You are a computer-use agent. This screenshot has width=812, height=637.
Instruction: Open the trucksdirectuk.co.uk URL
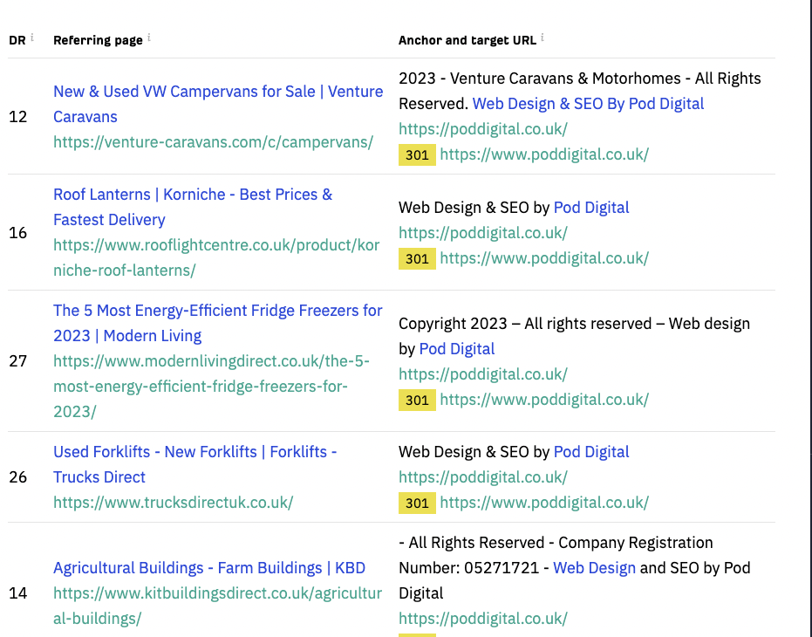click(173, 503)
